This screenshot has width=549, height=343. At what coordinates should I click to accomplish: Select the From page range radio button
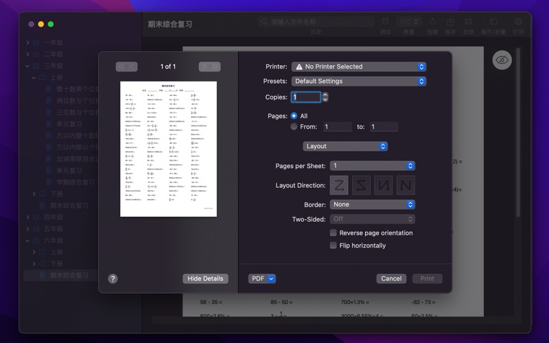pos(294,127)
